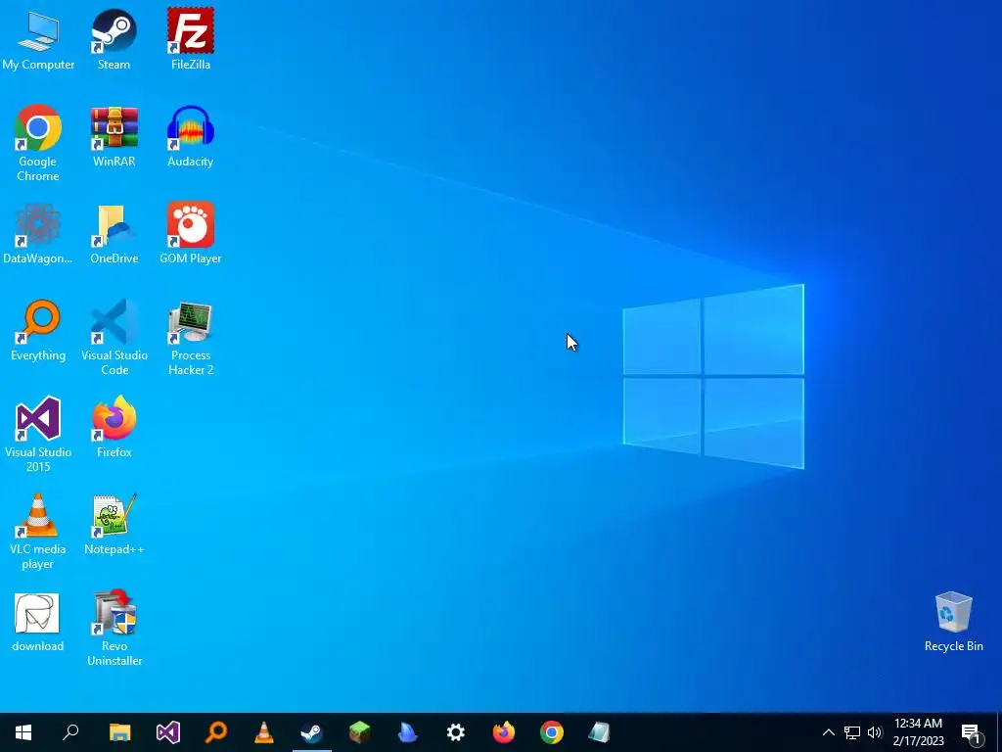
Task: Select the DataWagon desktop shortcut
Action: 38,233
